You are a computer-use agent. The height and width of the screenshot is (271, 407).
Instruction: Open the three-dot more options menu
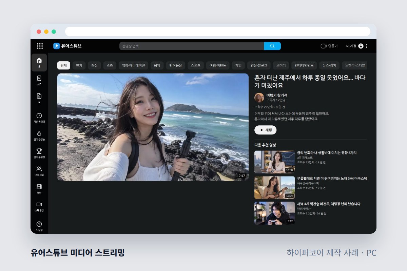coord(366,46)
